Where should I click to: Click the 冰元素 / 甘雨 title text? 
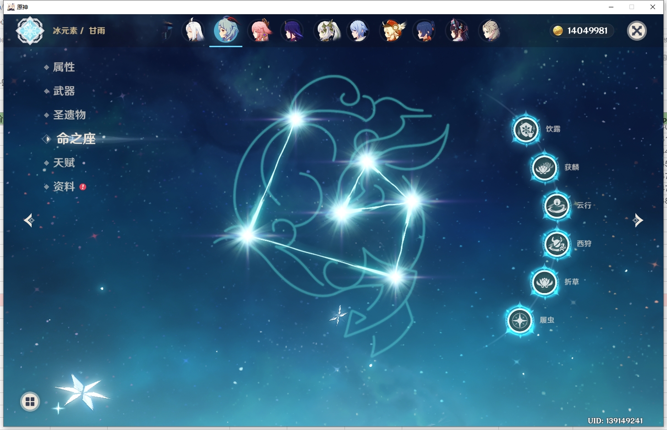79,31
